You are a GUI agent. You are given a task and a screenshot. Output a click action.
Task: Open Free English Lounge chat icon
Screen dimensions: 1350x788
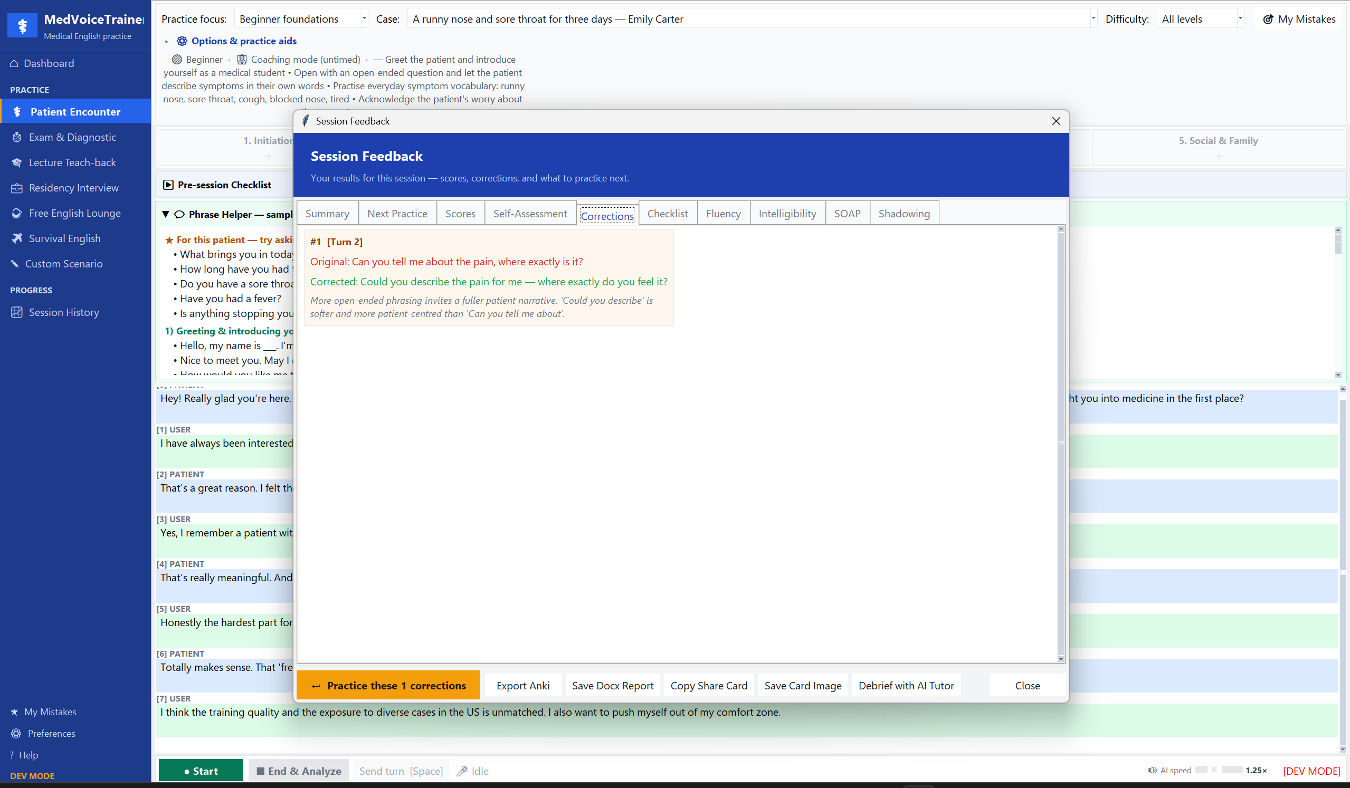pyautogui.click(x=17, y=213)
